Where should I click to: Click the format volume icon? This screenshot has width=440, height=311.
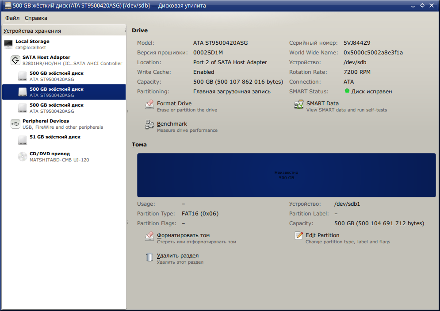pyautogui.click(x=149, y=237)
